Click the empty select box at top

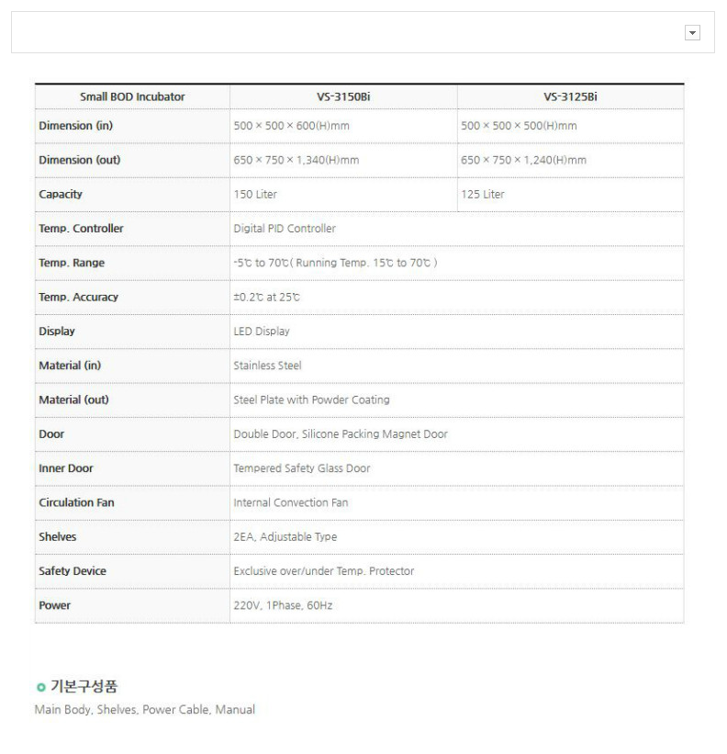click(363, 32)
